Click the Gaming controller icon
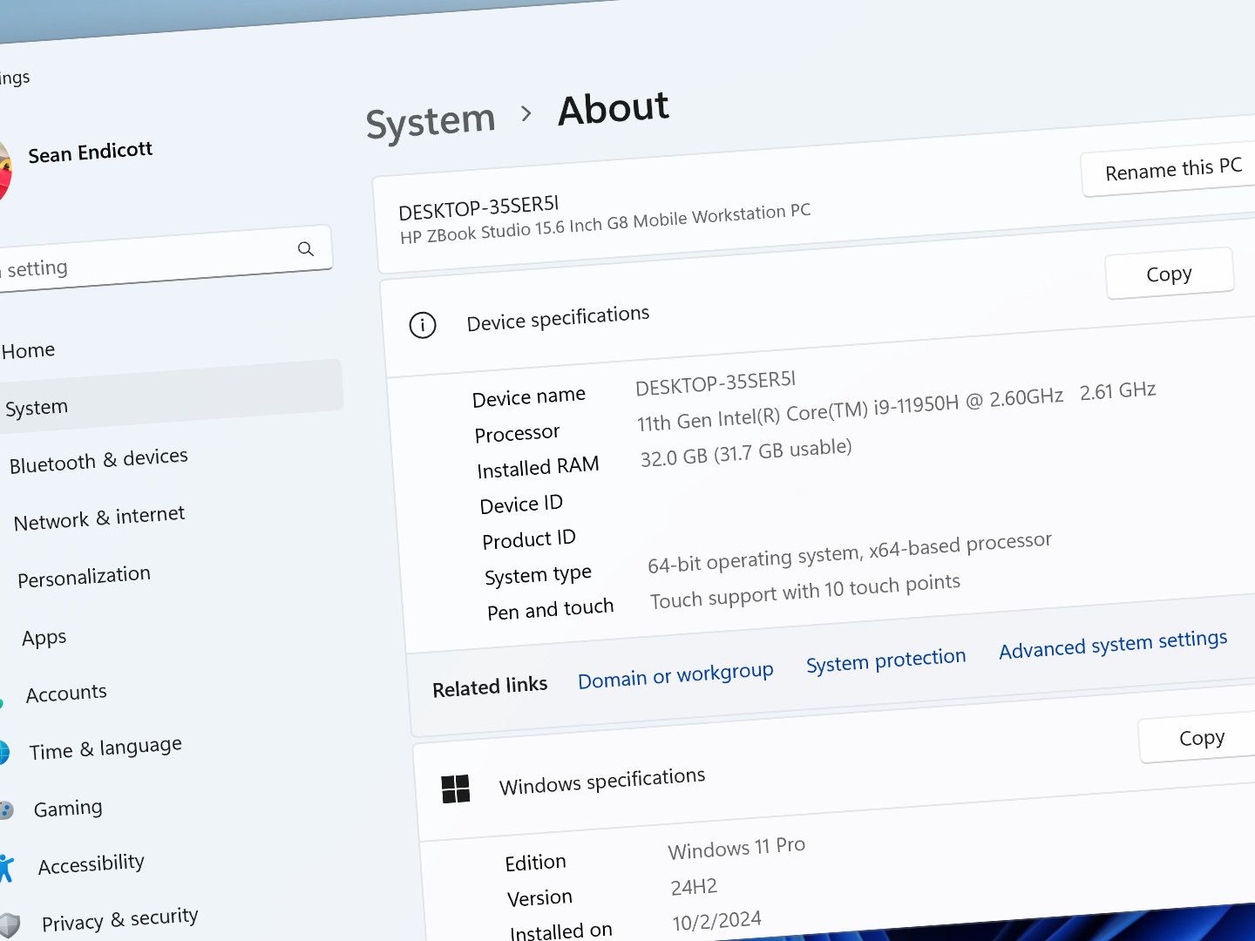The image size is (1255, 941). [x=5, y=811]
